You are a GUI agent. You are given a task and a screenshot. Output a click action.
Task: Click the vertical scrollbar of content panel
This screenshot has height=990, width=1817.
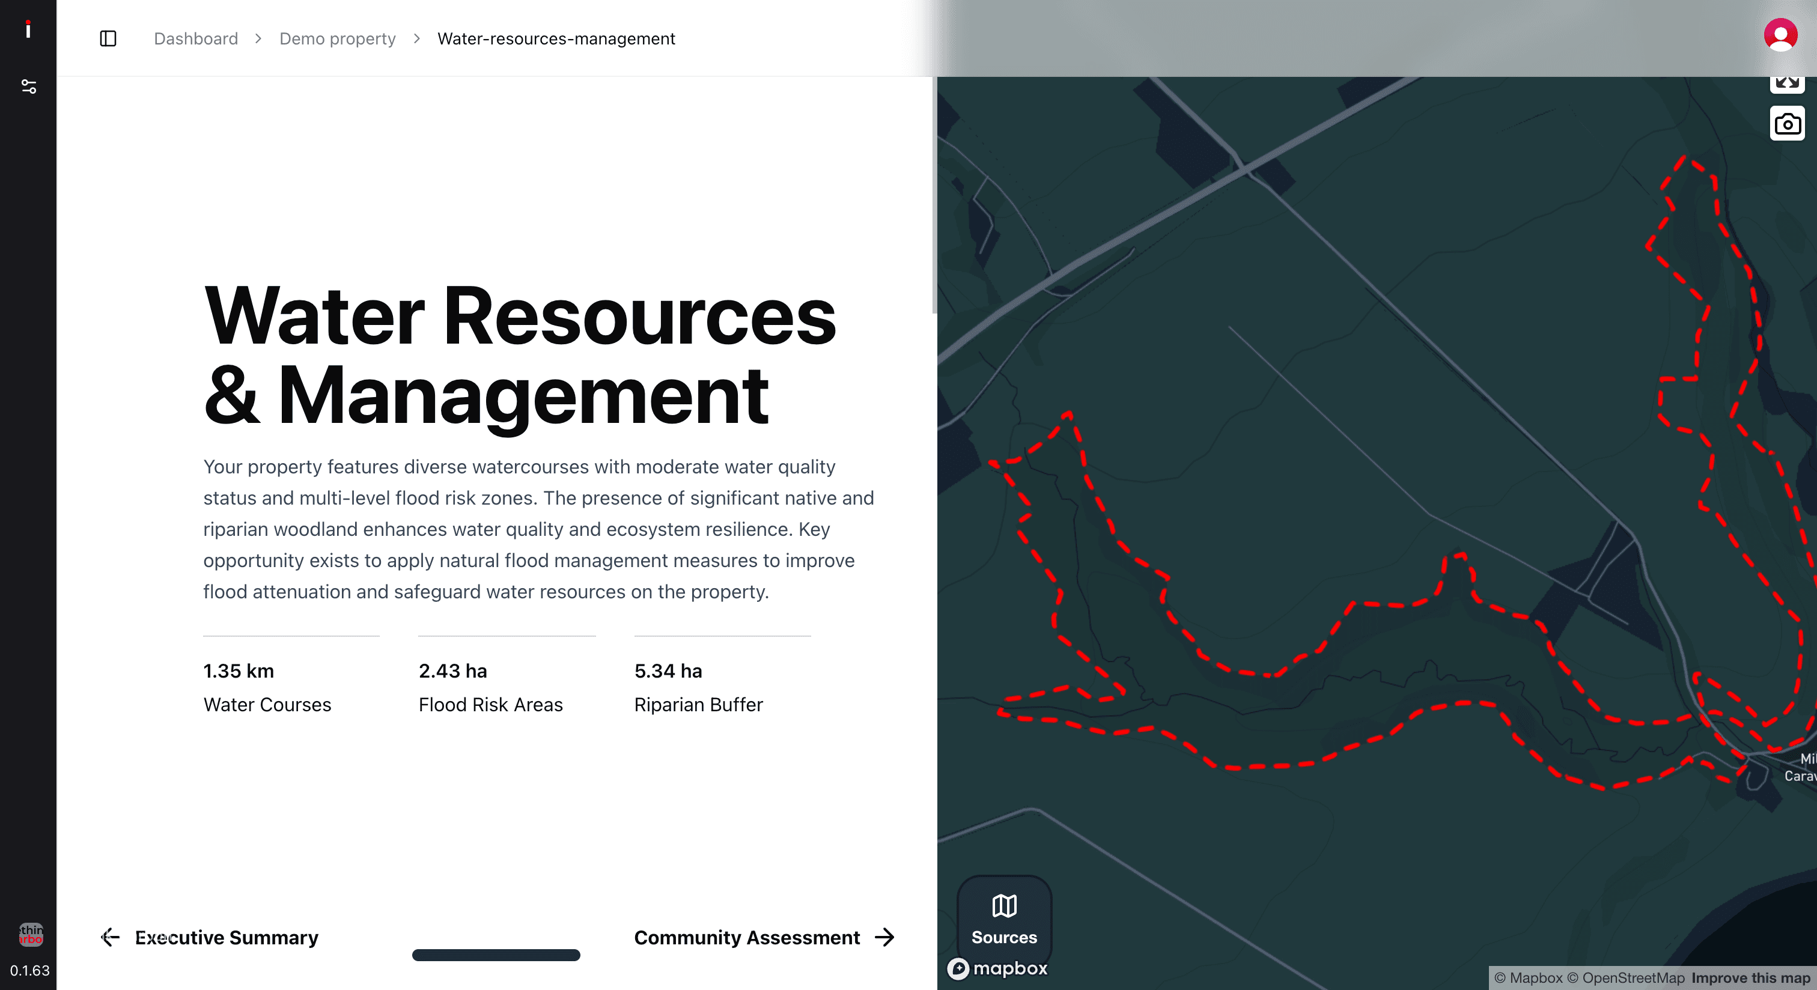[934, 195]
